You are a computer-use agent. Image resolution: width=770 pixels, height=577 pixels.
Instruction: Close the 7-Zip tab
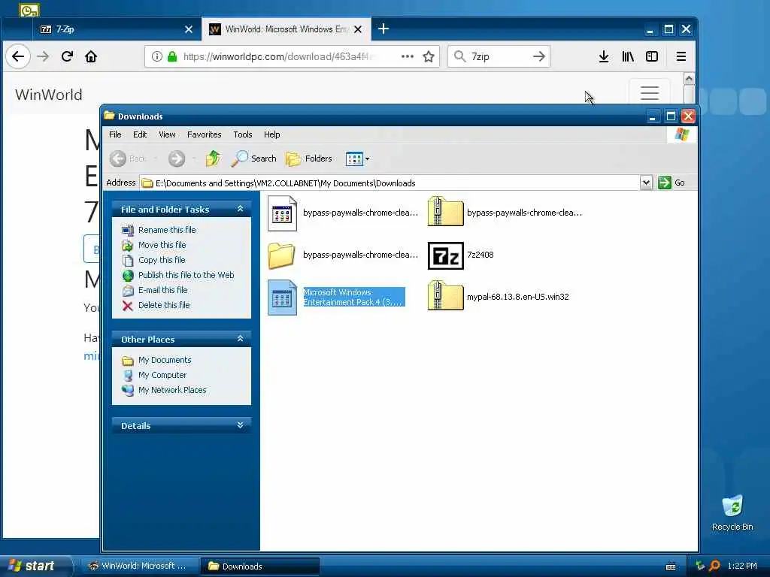point(189,29)
